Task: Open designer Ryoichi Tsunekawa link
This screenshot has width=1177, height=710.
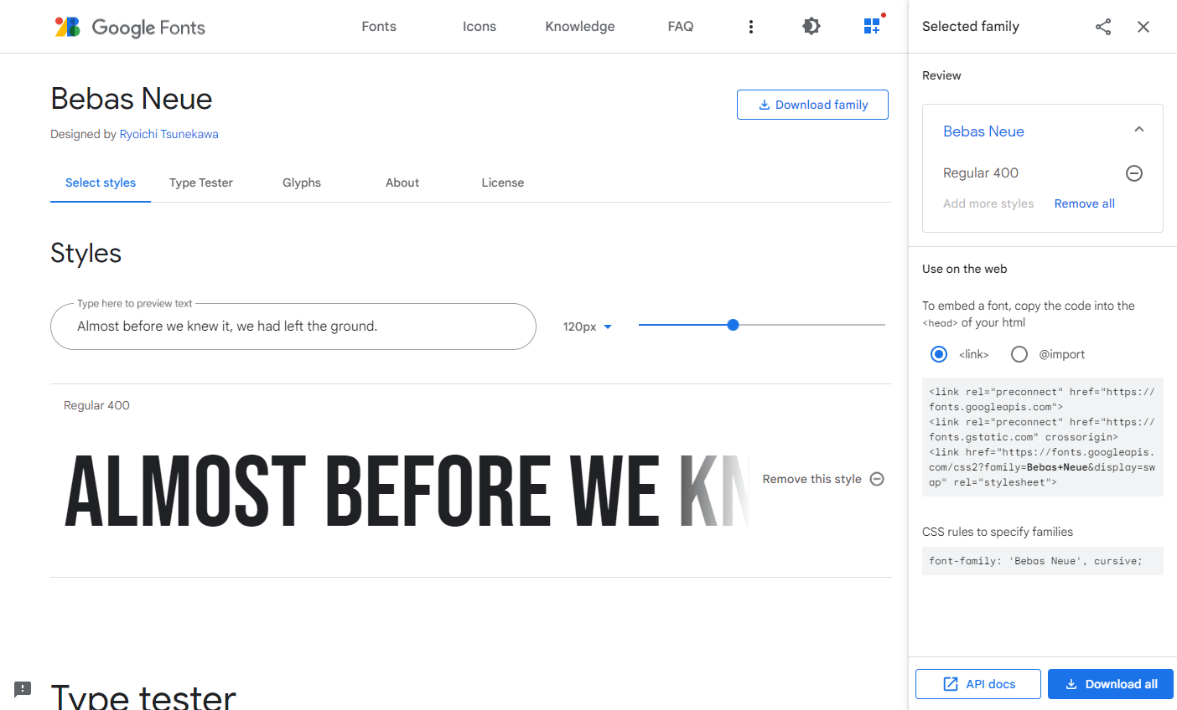Action: point(169,134)
